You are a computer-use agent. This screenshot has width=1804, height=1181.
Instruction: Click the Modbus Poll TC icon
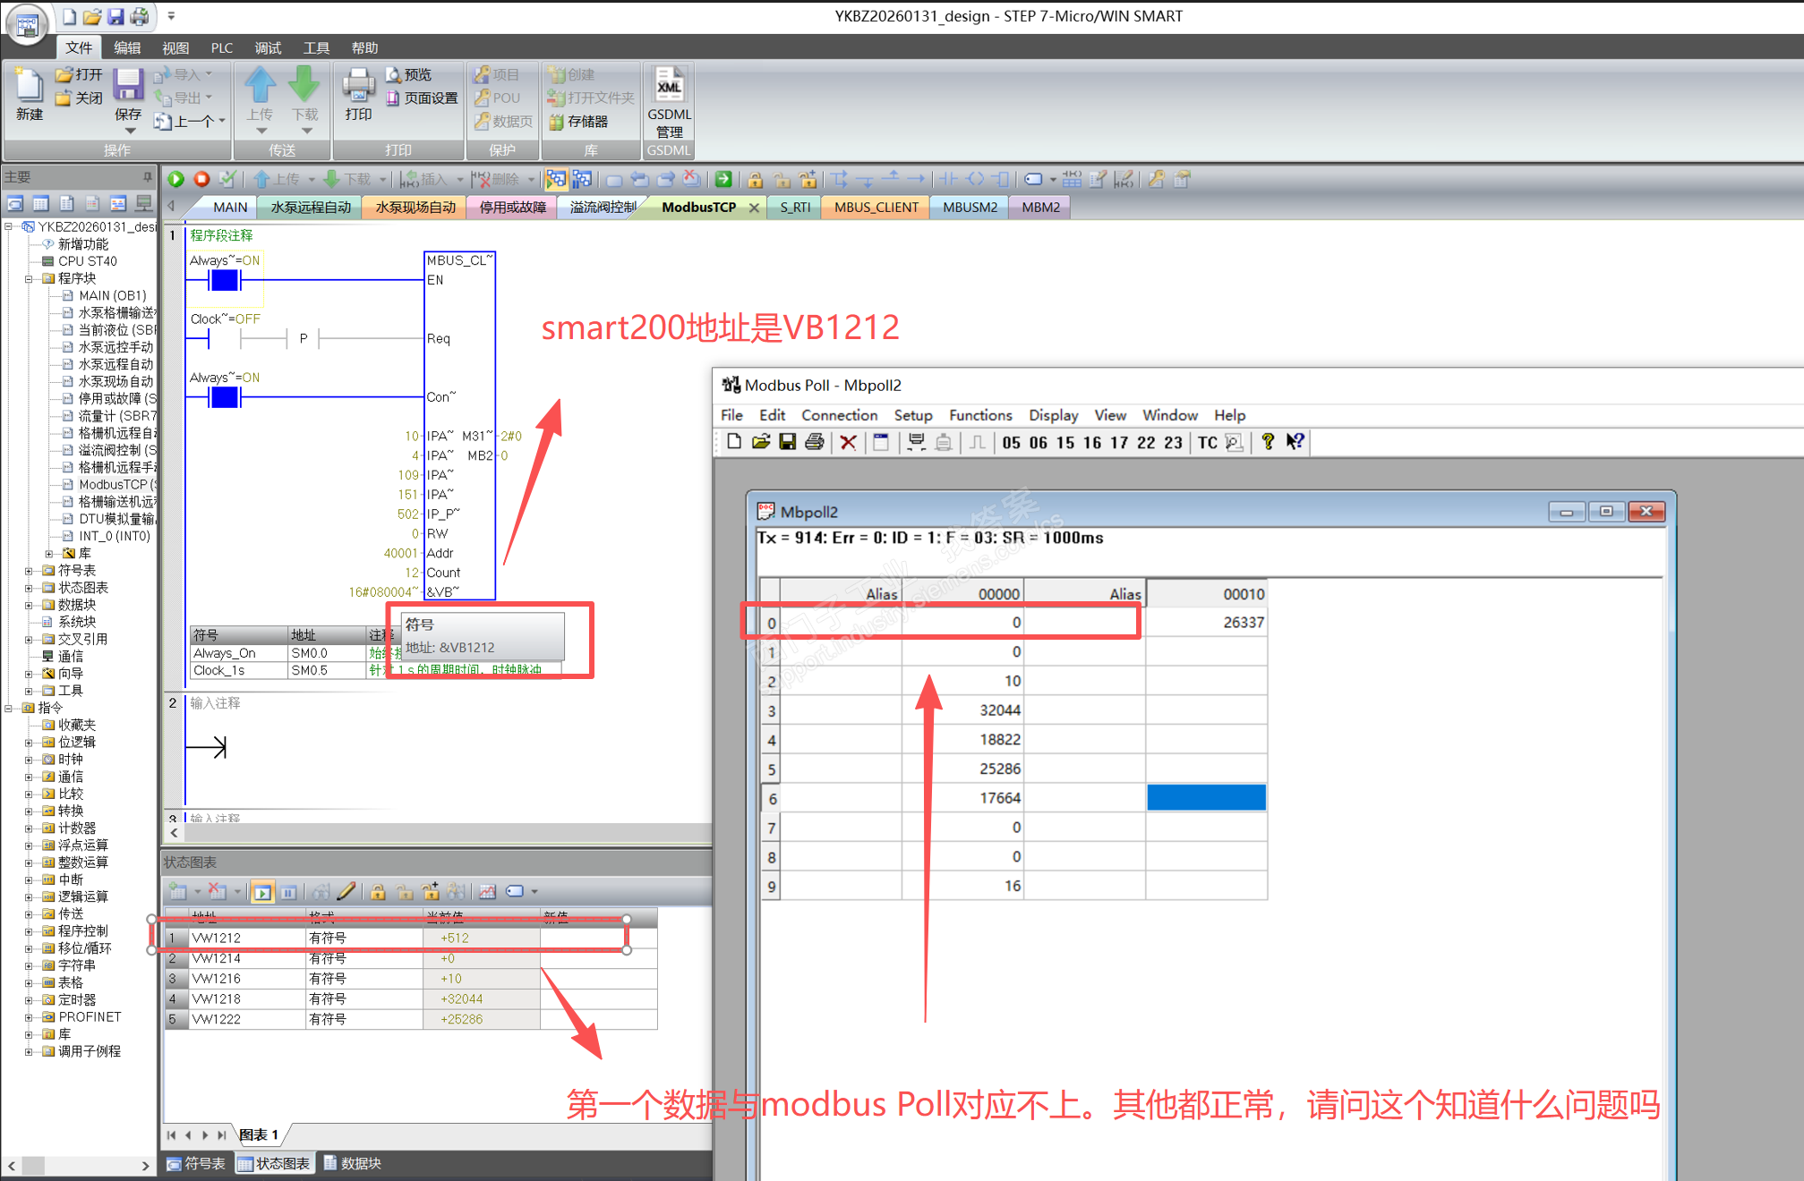point(1207,442)
